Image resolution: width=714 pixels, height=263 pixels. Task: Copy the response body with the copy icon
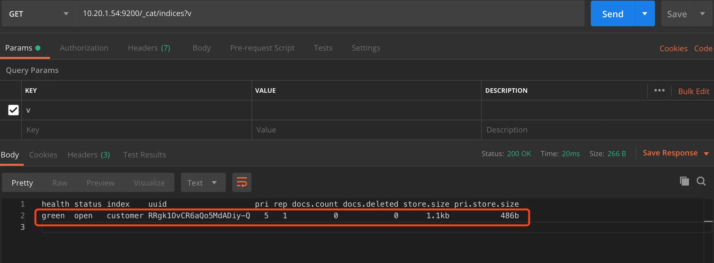[684, 181]
